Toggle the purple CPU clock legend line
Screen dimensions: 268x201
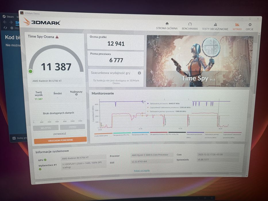click(x=195, y=132)
